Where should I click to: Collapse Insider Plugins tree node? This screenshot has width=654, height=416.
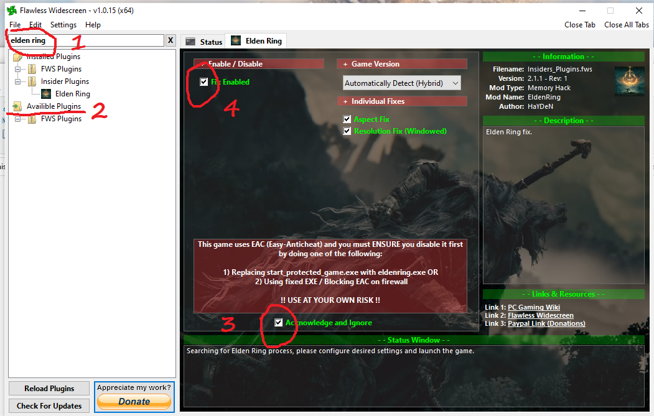point(18,81)
